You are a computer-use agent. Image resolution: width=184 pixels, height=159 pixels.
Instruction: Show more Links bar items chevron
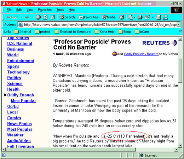tap(180, 30)
